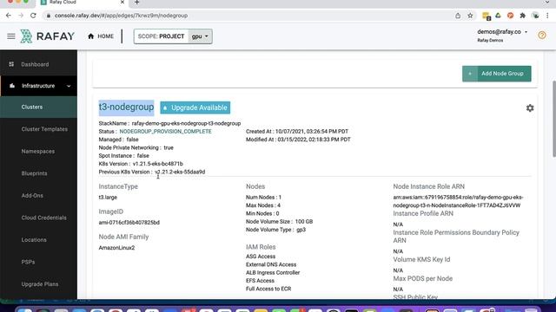Click the Upgrade Available button

coord(195,107)
